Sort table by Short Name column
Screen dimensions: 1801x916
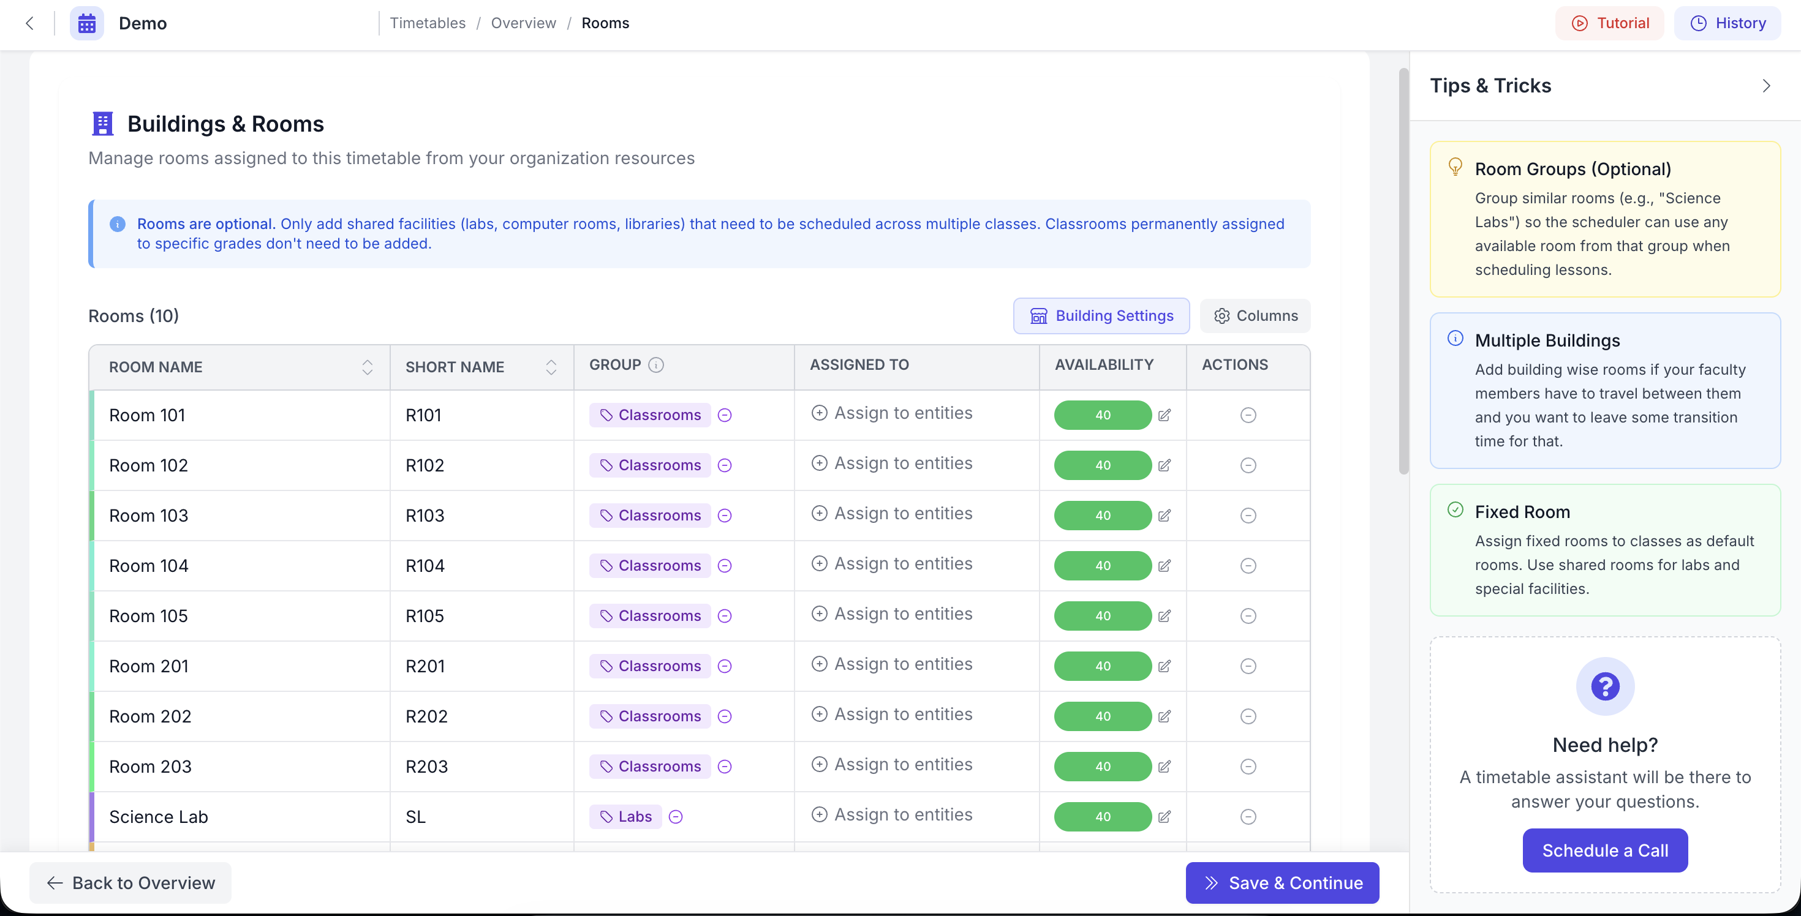click(551, 367)
